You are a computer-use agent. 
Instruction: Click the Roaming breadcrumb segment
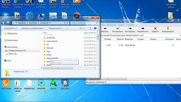[x=33, y=23]
